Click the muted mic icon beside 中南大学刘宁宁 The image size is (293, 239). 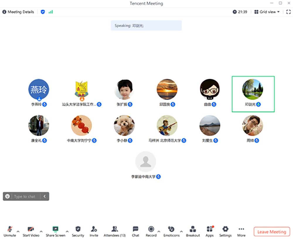coord(94,140)
